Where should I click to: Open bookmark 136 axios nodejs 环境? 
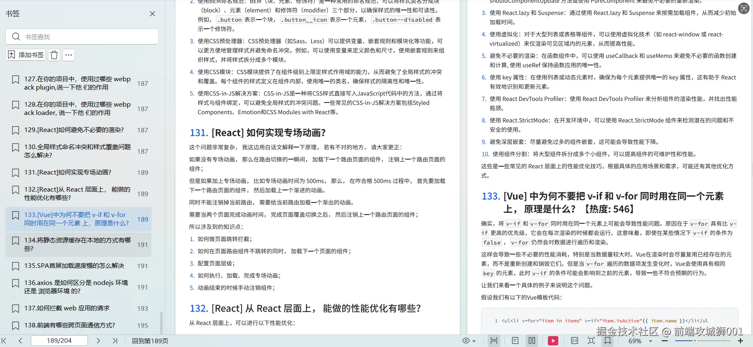78,287
